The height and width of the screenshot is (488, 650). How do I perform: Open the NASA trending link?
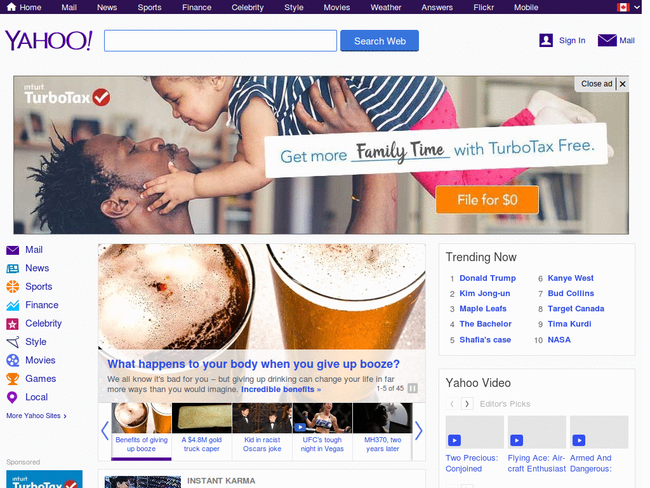click(559, 340)
